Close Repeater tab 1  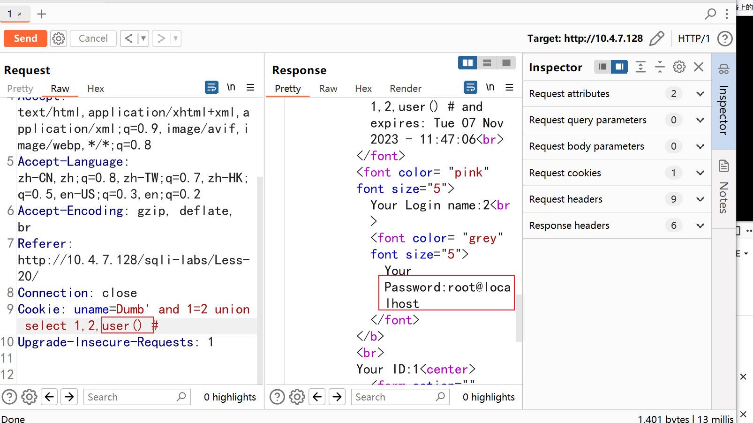point(20,14)
